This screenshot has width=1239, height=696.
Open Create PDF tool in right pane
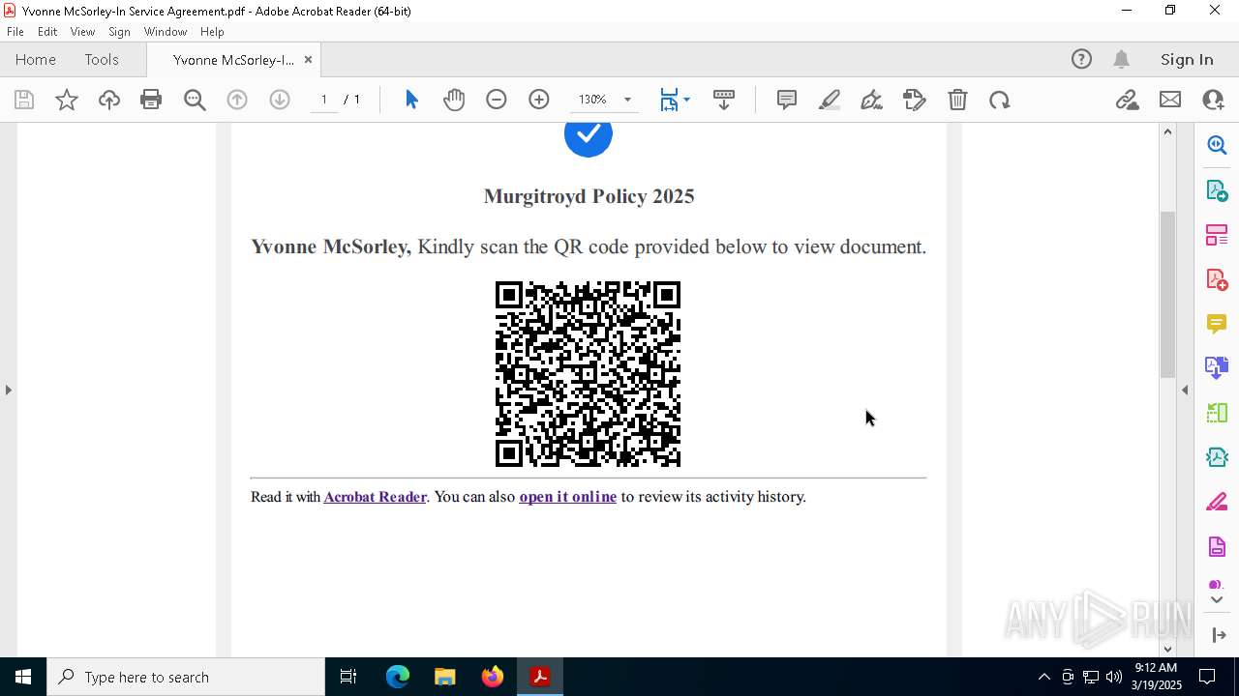(x=1217, y=279)
